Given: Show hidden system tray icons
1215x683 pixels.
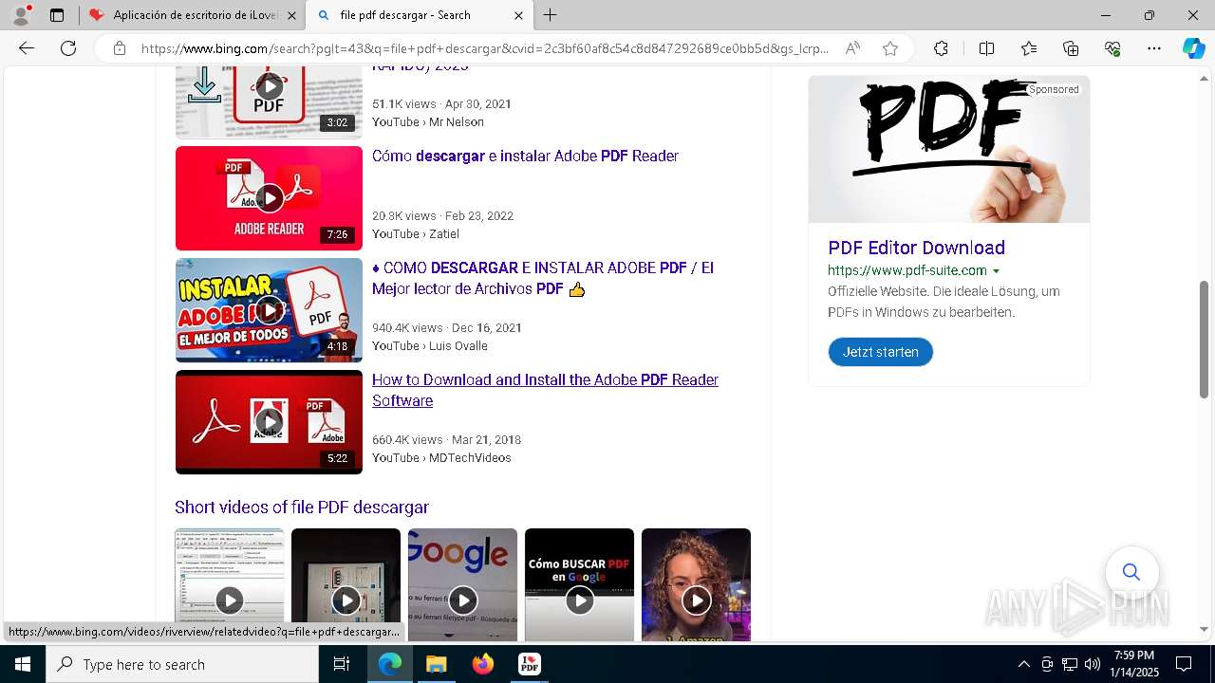Looking at the screenshot, I should click(1023, 664).
